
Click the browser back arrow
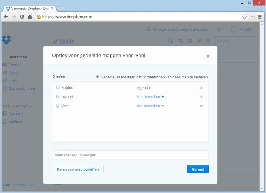pyautogui.click(x=6, y=17)
